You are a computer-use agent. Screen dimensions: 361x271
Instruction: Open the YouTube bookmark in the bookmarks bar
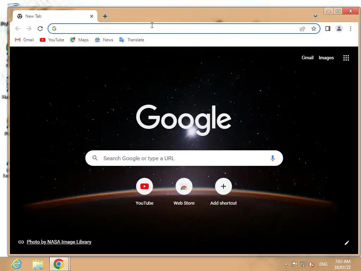tap(52, 40)
